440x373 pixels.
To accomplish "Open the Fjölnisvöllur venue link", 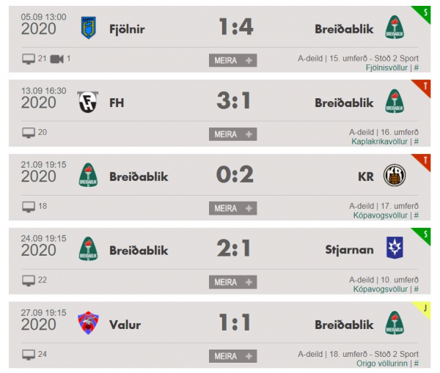I will tap(386, 67).
